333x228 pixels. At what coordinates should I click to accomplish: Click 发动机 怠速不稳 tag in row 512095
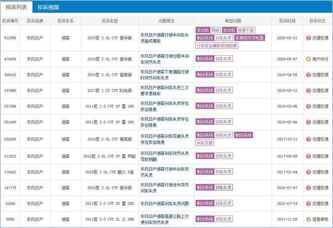click(239, 30)
